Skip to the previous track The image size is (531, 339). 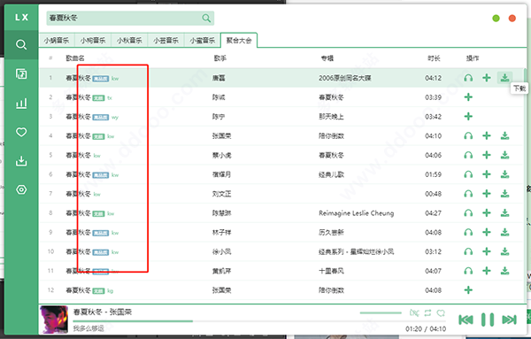(466, 320)
